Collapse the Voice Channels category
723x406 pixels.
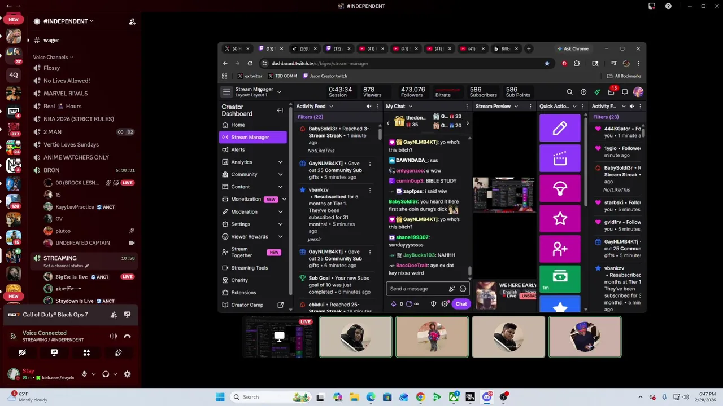coord(53,57)
